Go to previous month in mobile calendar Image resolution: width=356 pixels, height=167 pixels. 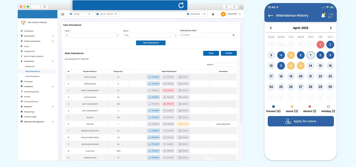coord(271,28)
